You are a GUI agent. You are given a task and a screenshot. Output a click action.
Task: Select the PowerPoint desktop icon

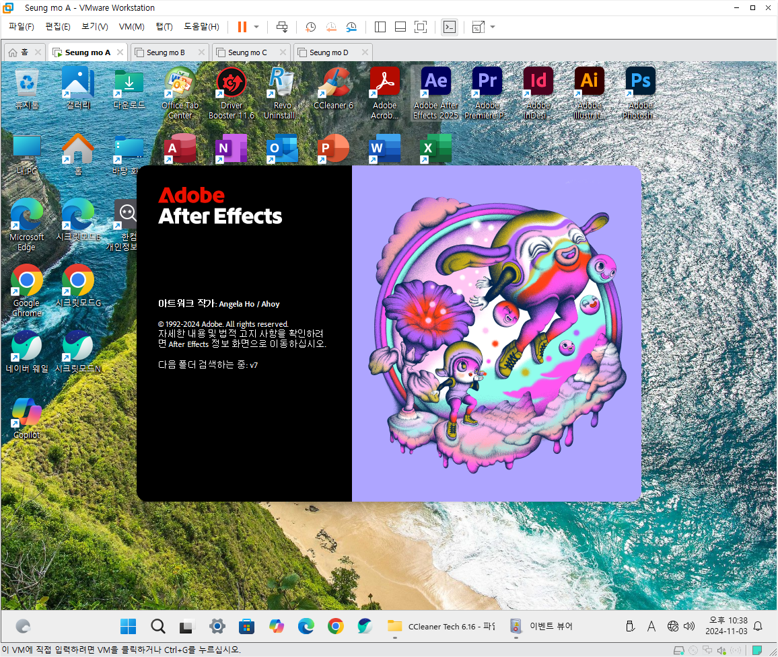(x=333, y=149)
